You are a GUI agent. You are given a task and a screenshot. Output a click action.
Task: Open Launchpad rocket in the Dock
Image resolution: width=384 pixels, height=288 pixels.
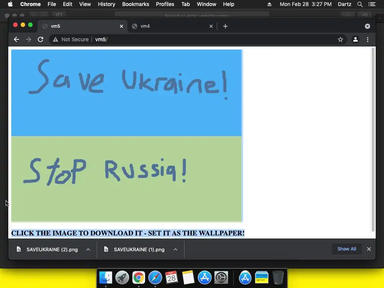pyautogui.click(x=122, y=277)
